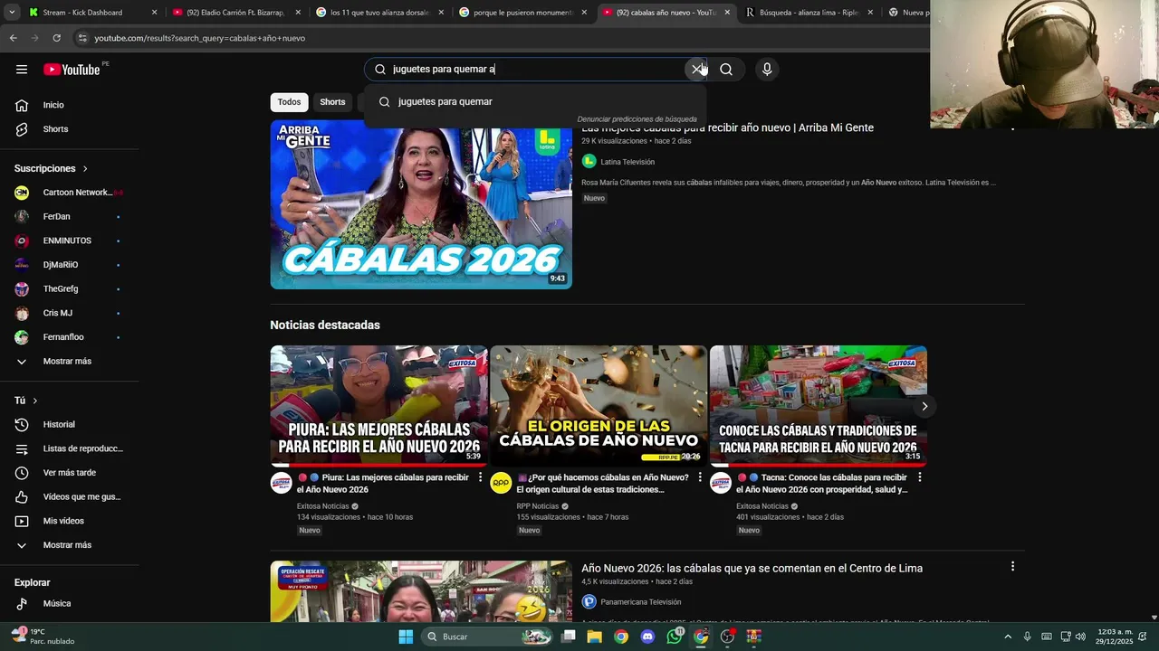Open options for Año Nuevo 2026 video
The height and width of the screenshot is (651, 1159).
coord(1012,567)
